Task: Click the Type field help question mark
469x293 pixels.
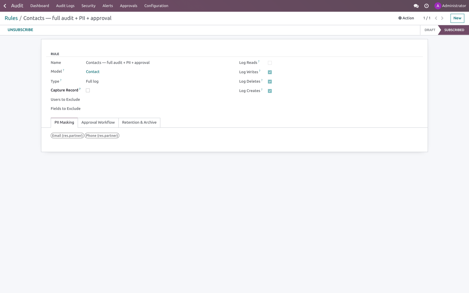Action: (x=61, y=80)
